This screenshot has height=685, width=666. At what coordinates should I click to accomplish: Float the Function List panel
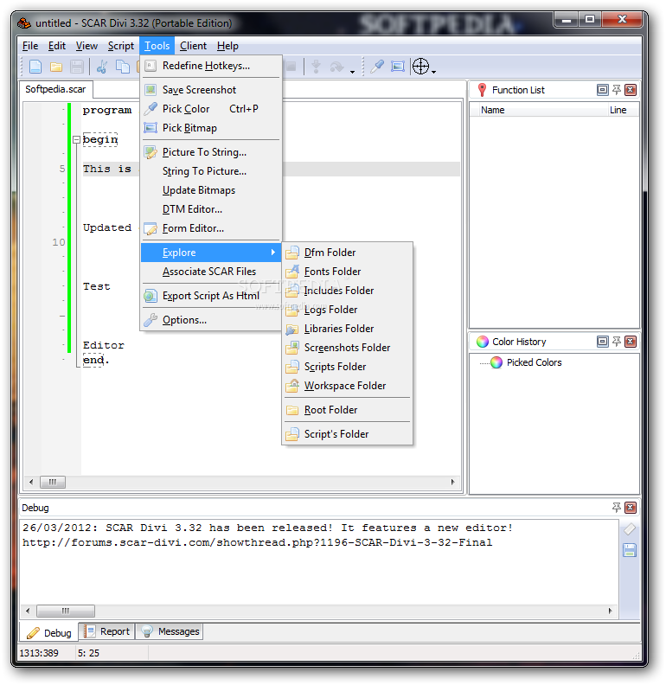[x=602, y=90]
